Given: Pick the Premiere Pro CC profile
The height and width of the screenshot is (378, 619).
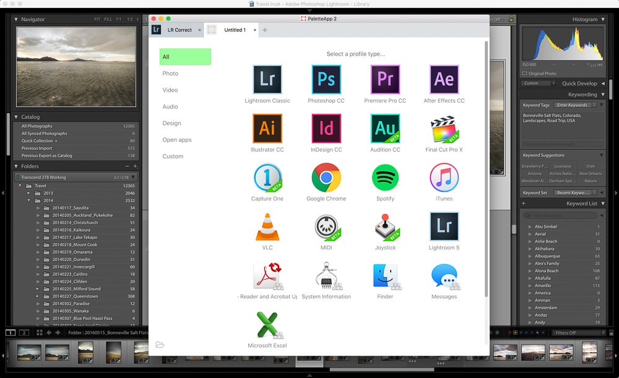Looking at the screenshot, I should [385, 79].
